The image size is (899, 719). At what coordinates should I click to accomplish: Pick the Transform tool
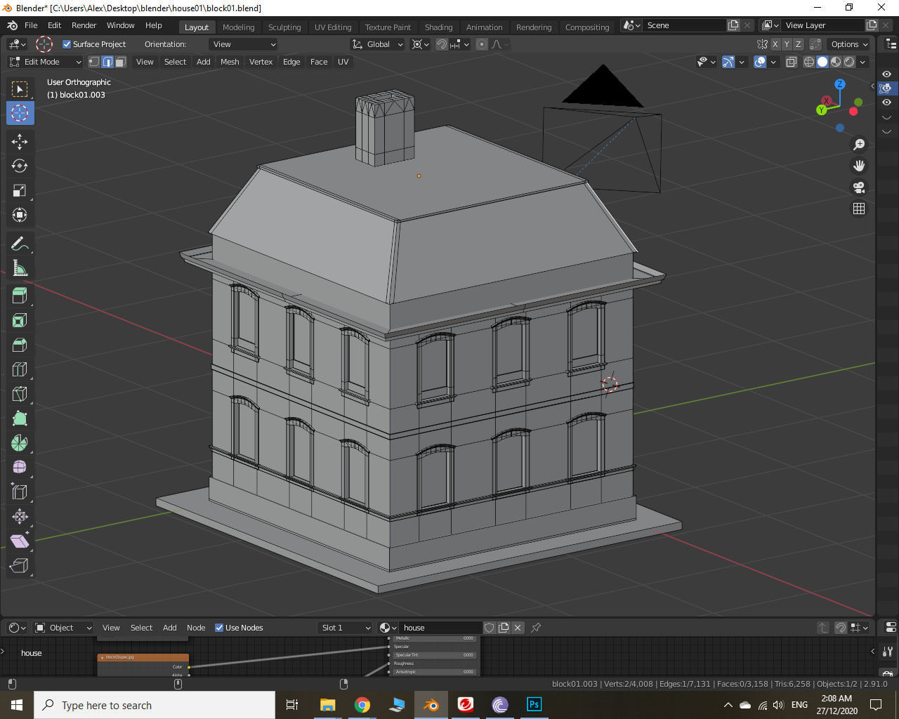20,215
